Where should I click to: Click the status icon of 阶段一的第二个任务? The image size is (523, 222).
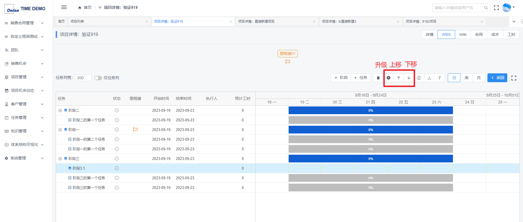(x=117, y=139)
